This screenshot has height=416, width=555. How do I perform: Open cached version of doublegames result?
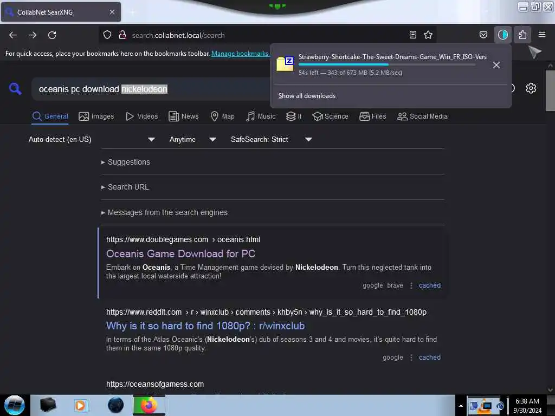430,285
